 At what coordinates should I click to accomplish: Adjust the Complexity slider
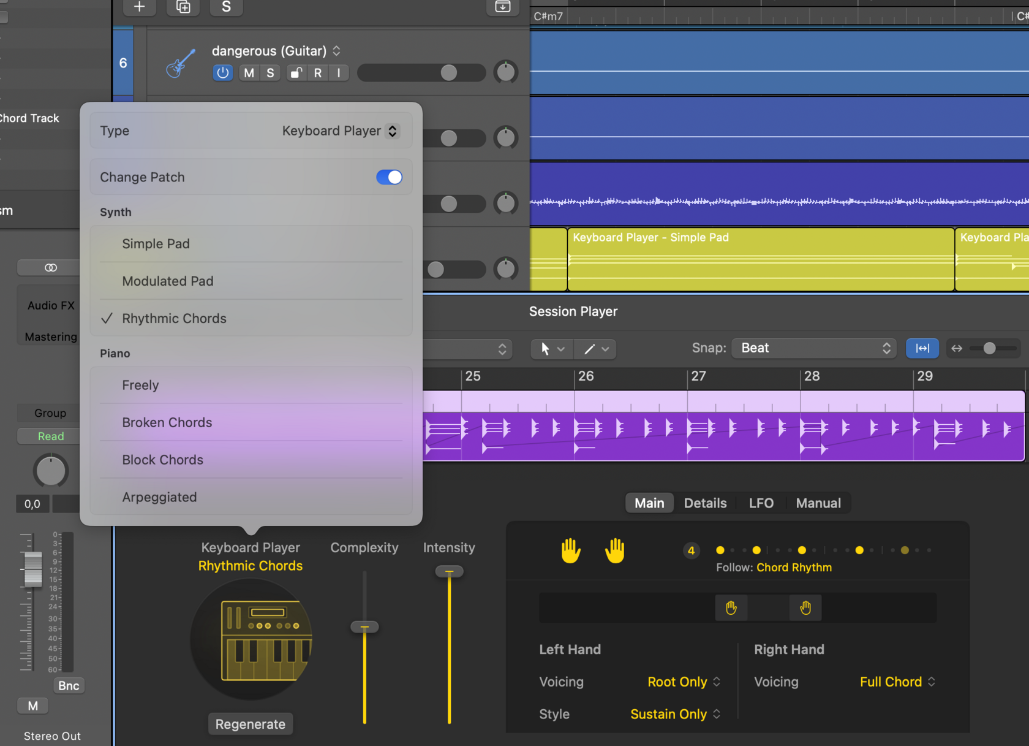tap(364, 626)
